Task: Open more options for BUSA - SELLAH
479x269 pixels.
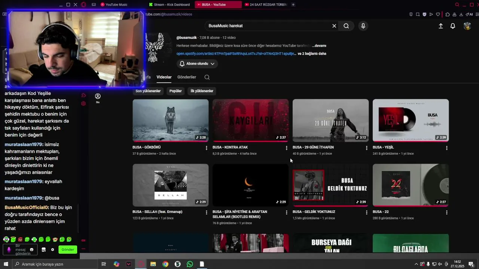Action: (x=207, y=212)
